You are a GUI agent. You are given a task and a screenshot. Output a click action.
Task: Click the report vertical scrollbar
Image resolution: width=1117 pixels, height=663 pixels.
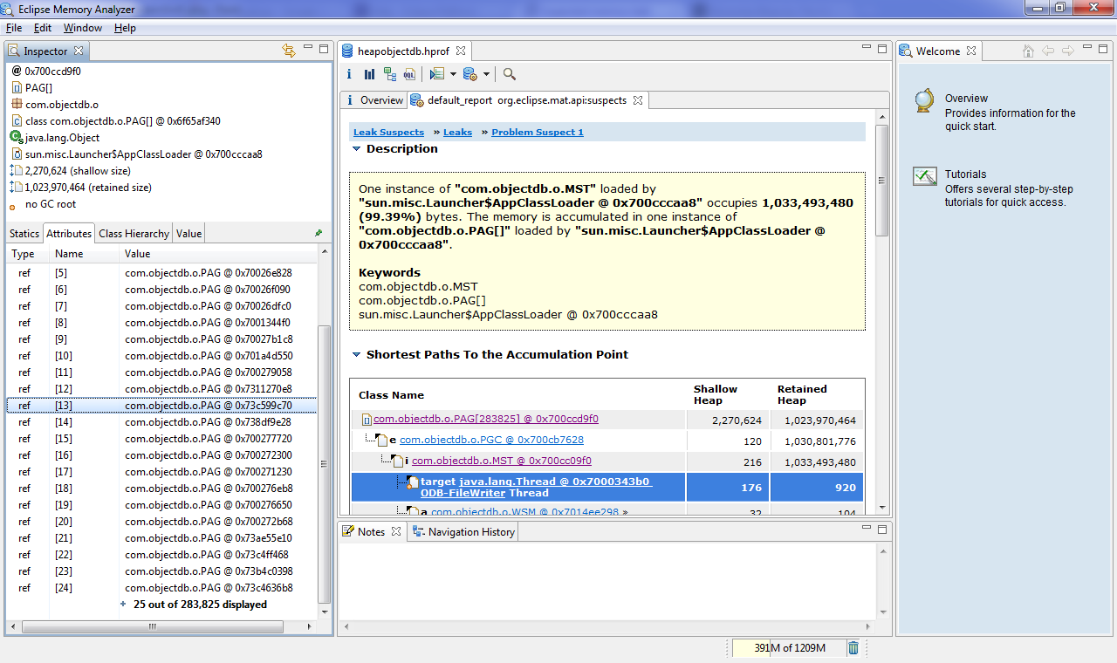pos(881,181)
